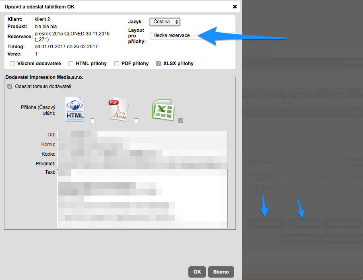This screenshot has width=363, height=280.
Task: Enable the HTML přílohy checkbox
Action: pos(71,64)
